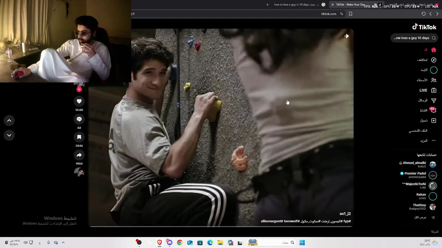The width and height of the screenshot is (442, 248).
Task: Open Outlook from taskbar
Action: [190, 242]
